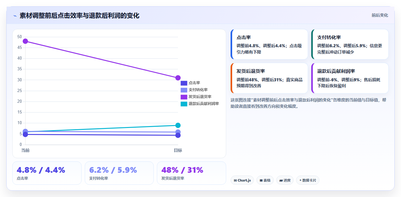Select the 数据卡片 tag
Image resolution: width=401 pixels, height=197 pixels.
pyautogui.click(x=308, y=180)
